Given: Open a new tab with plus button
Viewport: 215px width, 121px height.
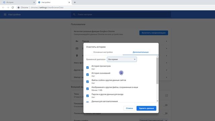Looking at the screenshot, I should coord(75,2).
